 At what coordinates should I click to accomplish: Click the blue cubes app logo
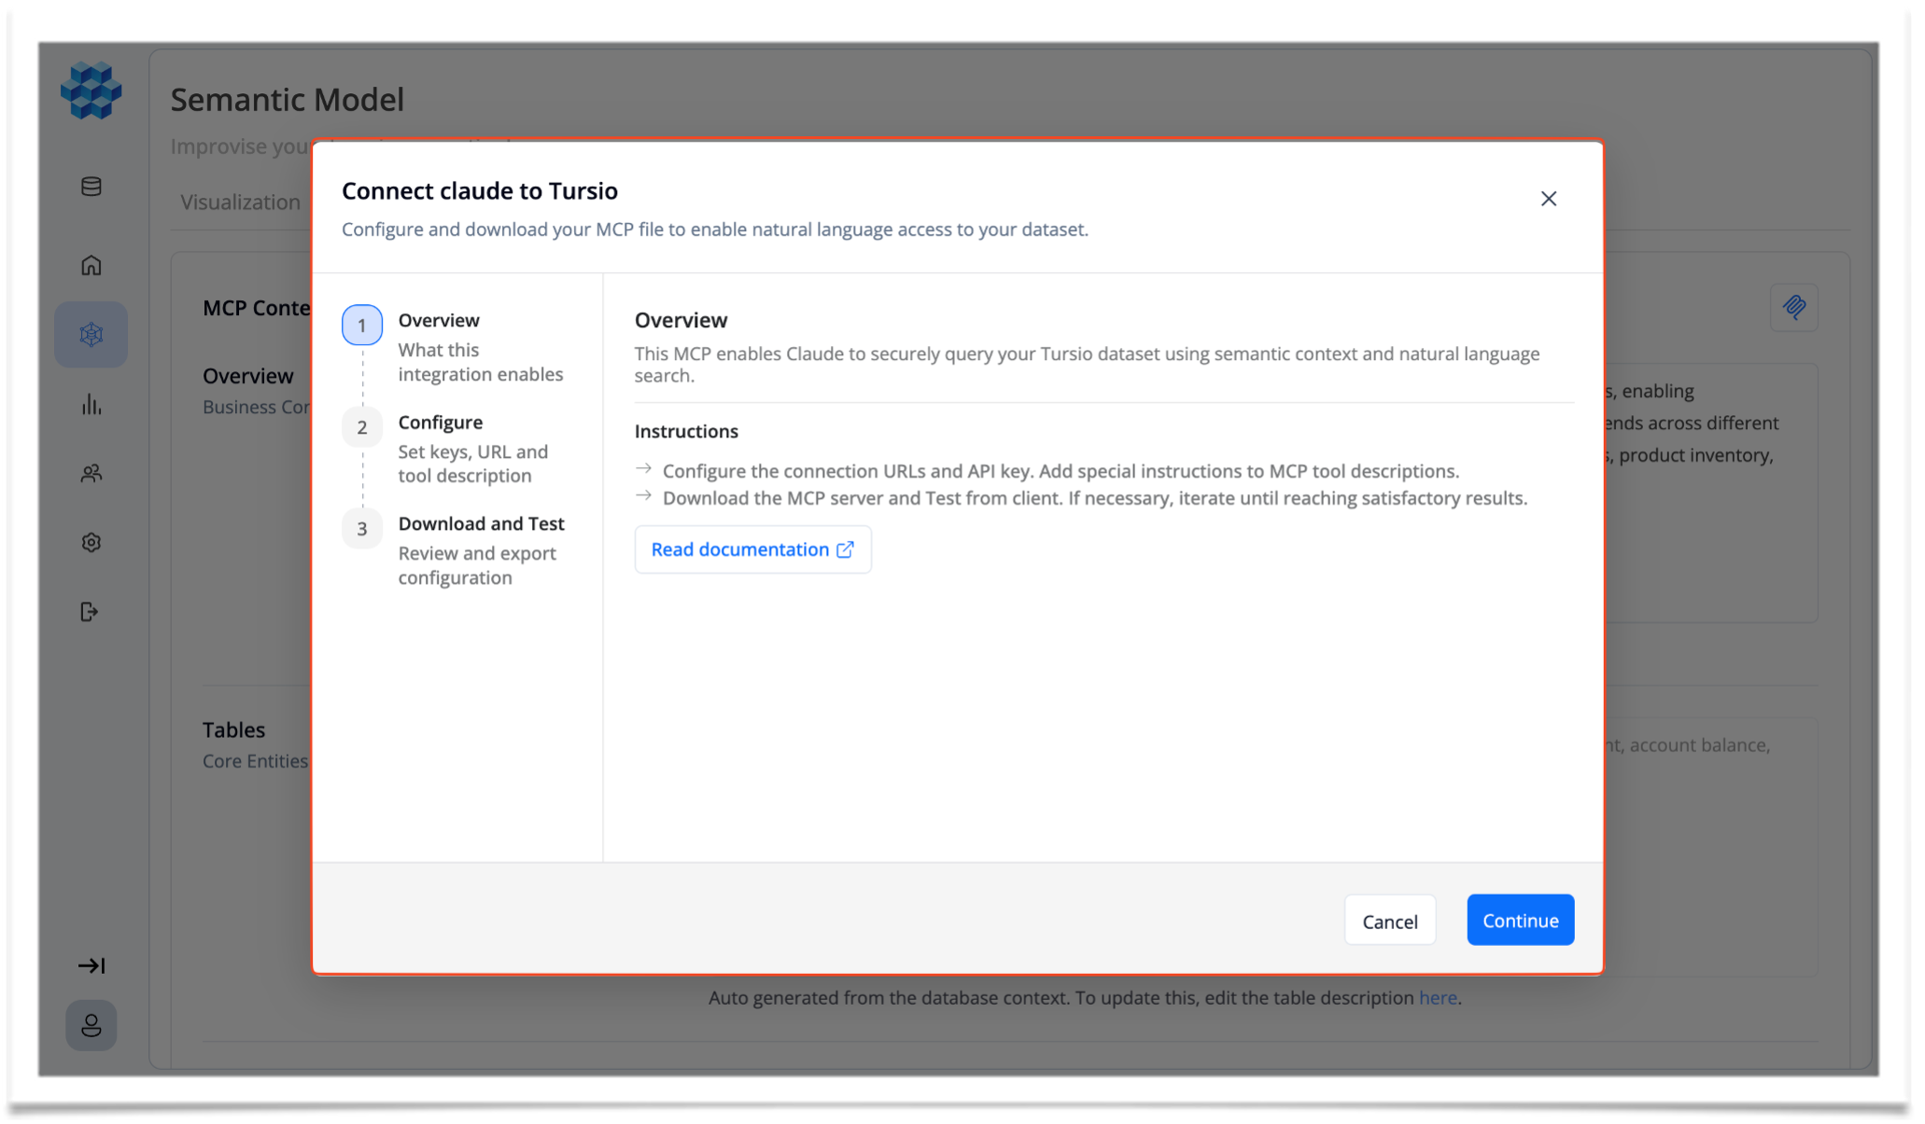tap(91, 90)
